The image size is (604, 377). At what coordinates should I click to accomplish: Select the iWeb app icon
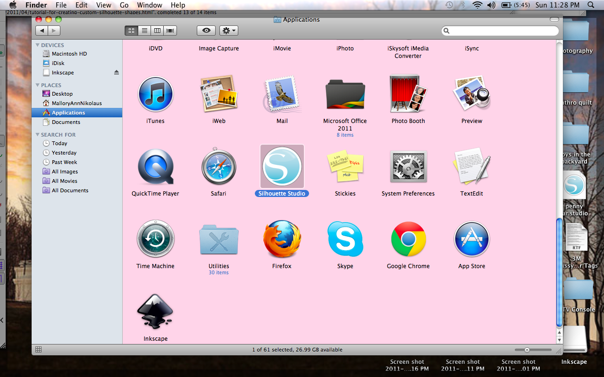click(x=218, y=94)
